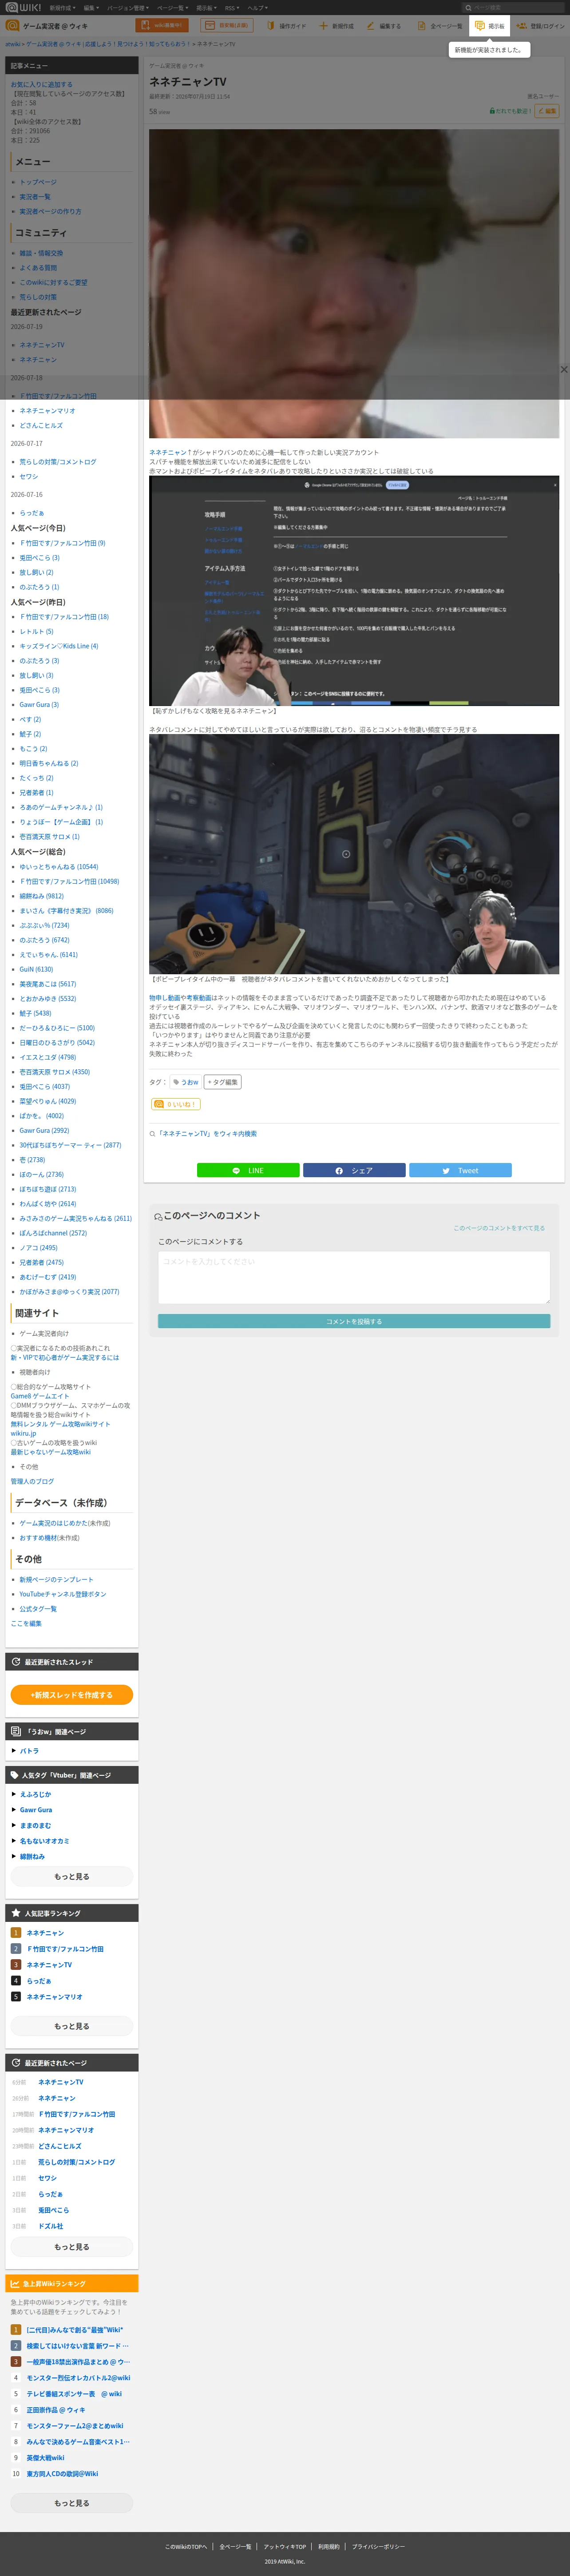Open 英傑大戦wiki in the rising wiki ranking
Screen dimensions: 570x2576
(45, 2458)
